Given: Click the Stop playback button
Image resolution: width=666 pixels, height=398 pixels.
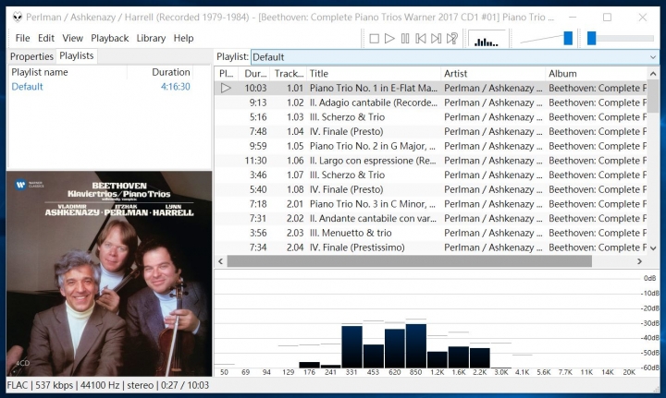Looking at the screenshot, I should coord(375,39).
